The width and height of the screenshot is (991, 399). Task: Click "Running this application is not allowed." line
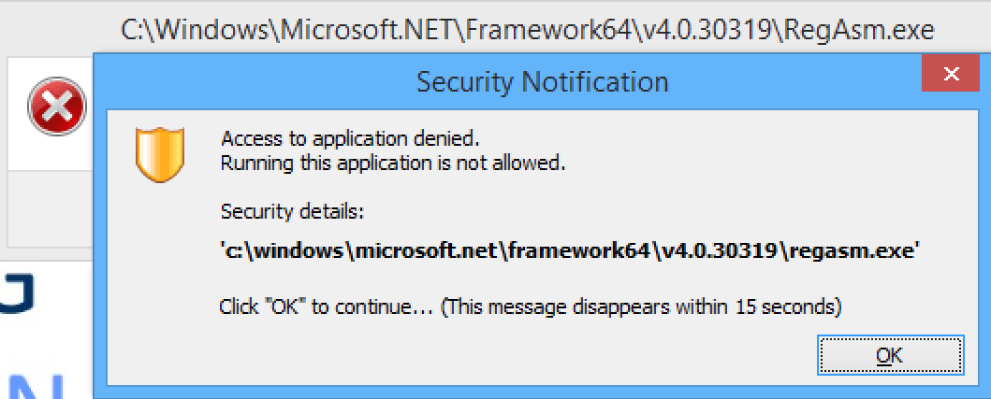pyautogui.click(x=392, y=164)
